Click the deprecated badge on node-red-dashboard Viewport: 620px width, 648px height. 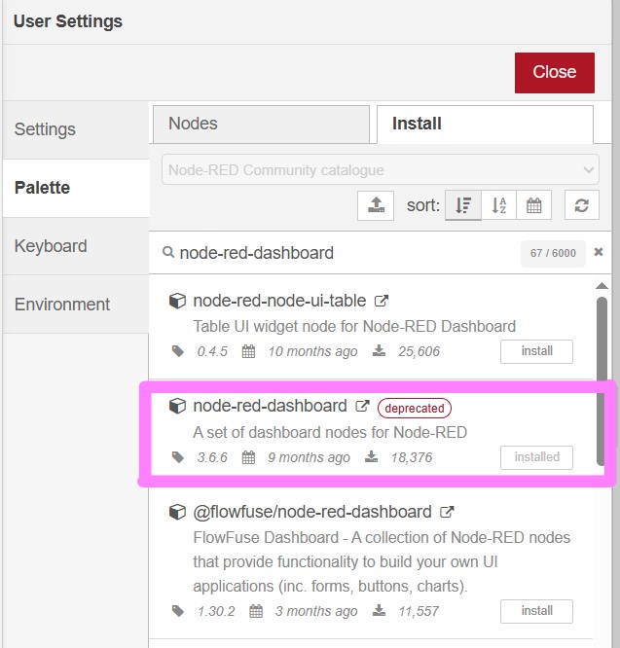415,409
